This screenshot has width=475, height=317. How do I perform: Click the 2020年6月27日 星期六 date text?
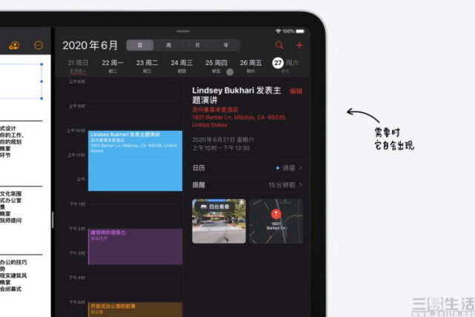tap(223, 139)
